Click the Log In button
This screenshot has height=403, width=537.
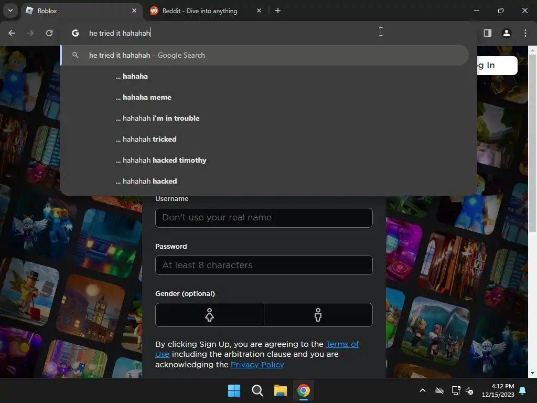(497, 65)
